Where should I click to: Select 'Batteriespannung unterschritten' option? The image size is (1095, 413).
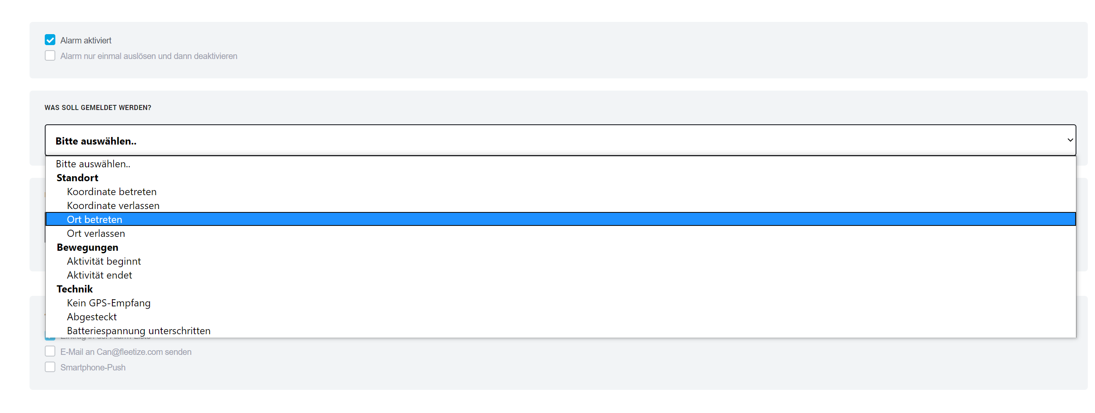pyautogui.click(x=560, y=330)
